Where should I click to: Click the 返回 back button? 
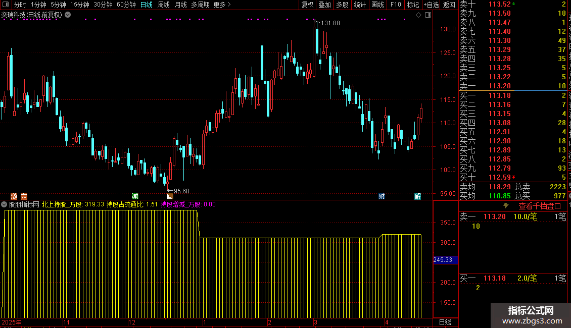[449, 5]
